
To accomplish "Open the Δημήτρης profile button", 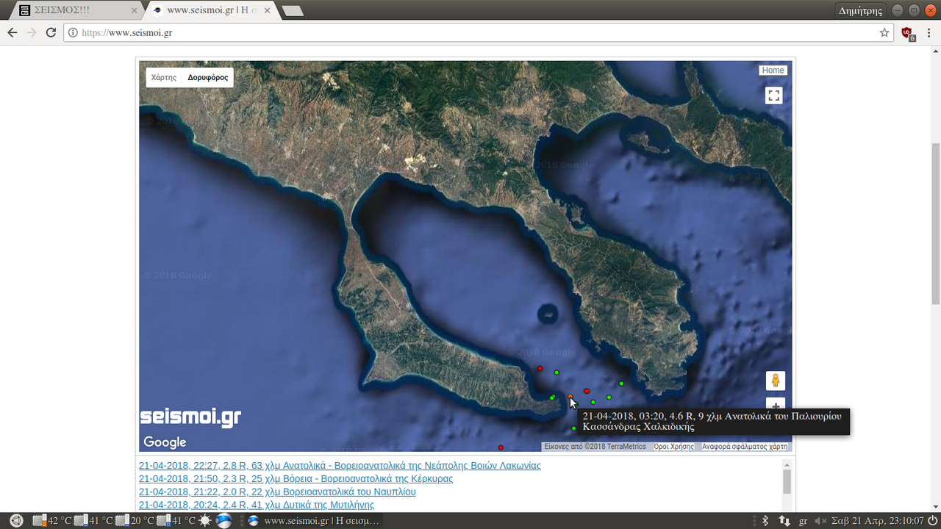I will tap(860, 10).
